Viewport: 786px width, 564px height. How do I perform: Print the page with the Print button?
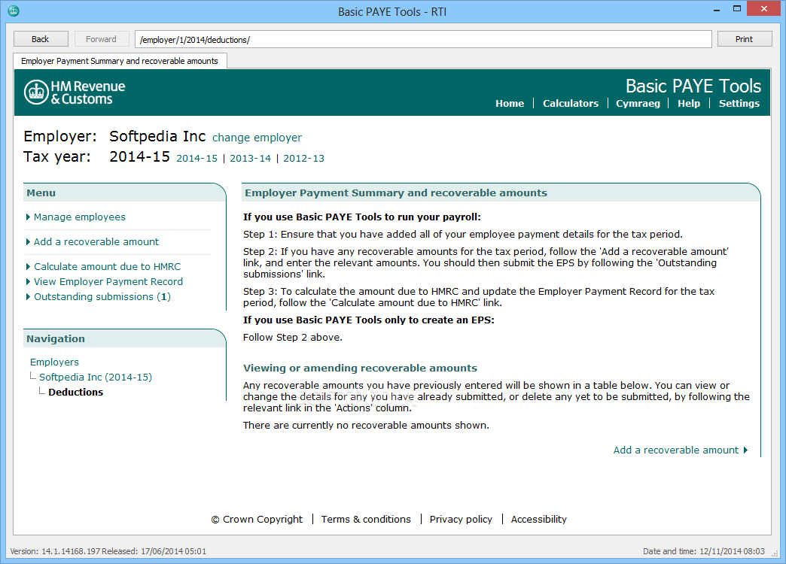(x=745, y=39)
